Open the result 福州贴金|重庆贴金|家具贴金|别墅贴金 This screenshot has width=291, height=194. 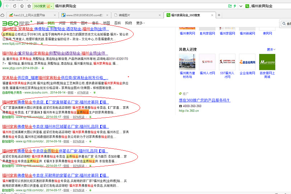(55, 53)
